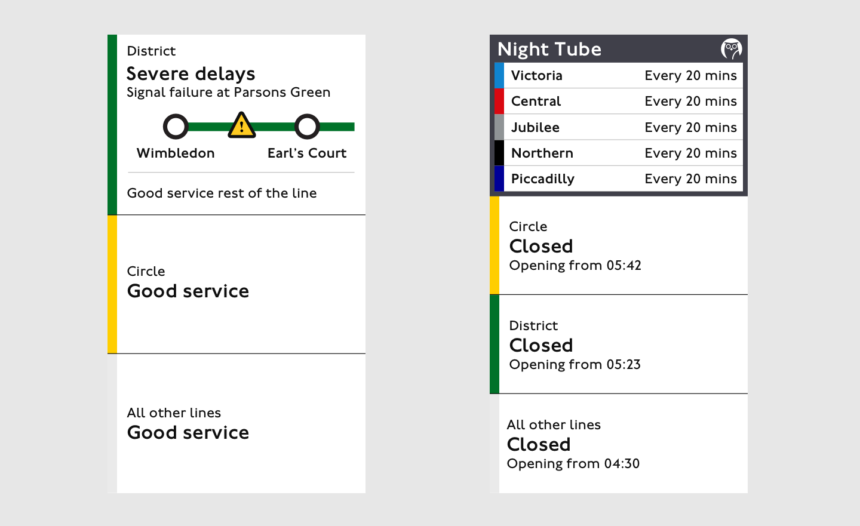
Task: Select the Northern line Every 20 mins text
Action: coord(690,153)
